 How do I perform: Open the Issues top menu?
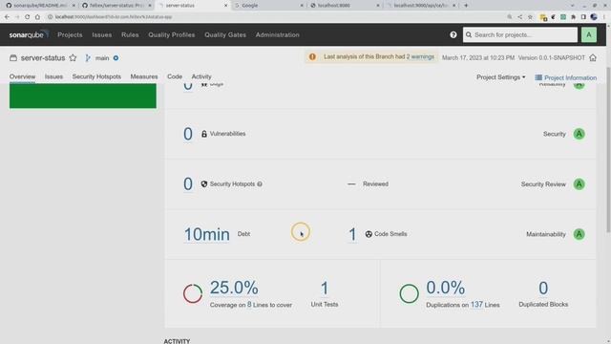(x=102, y=34)
